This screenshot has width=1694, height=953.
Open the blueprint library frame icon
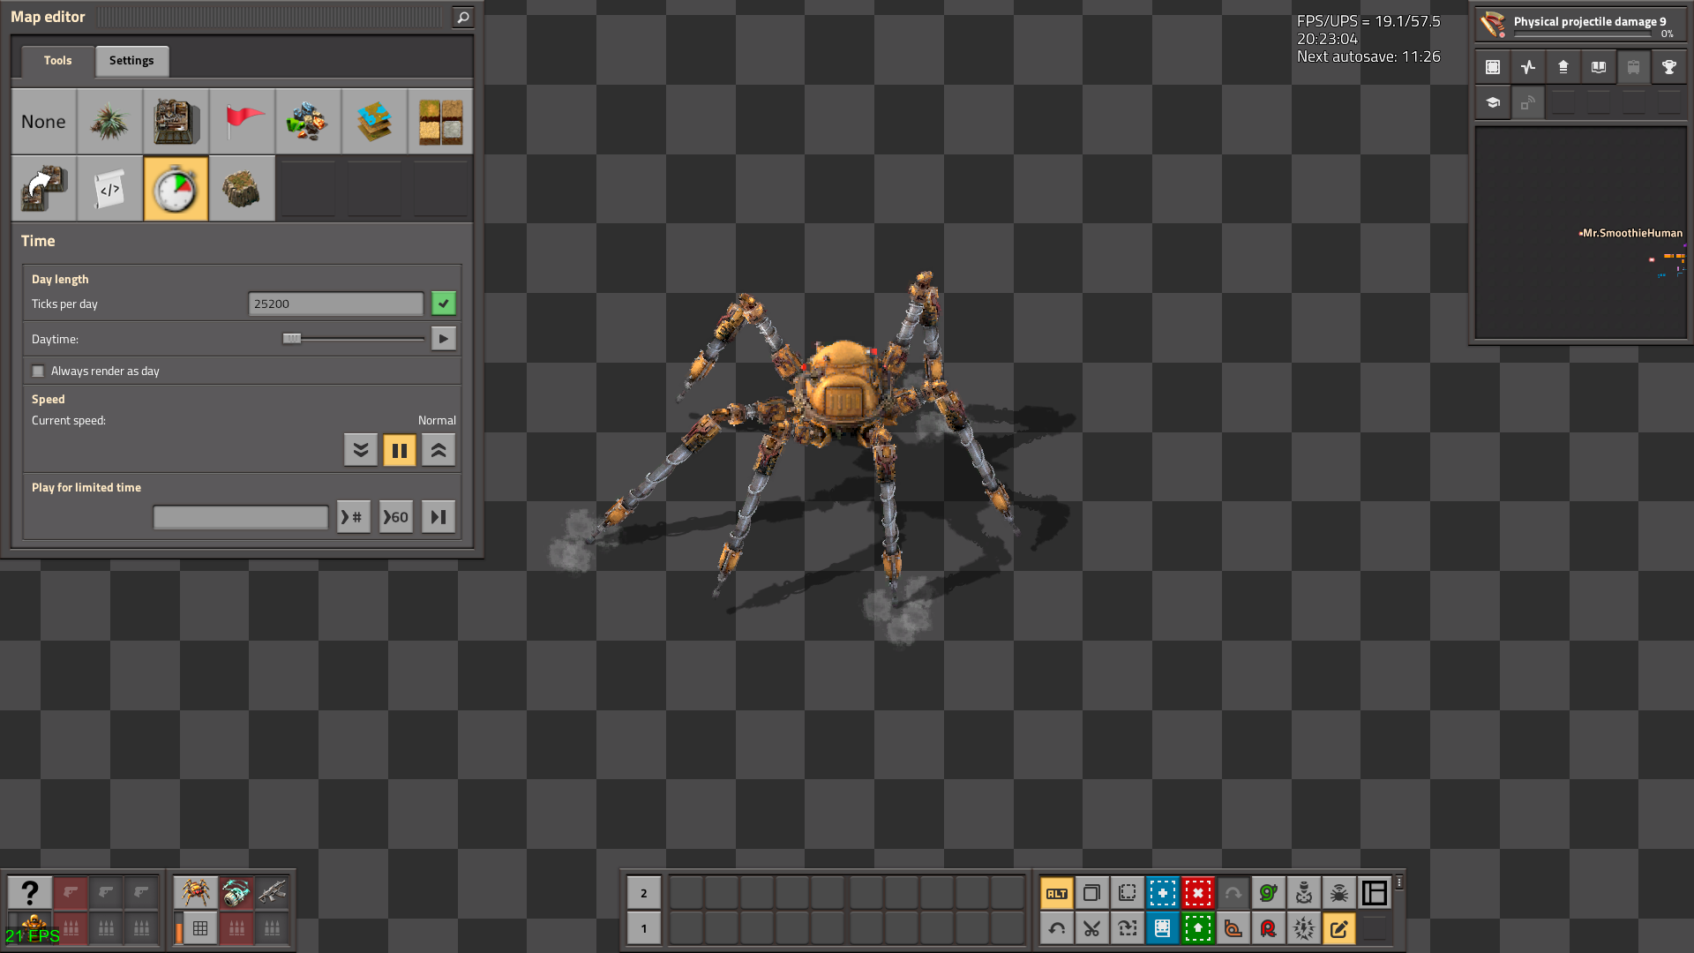(x=1493, y=67)
